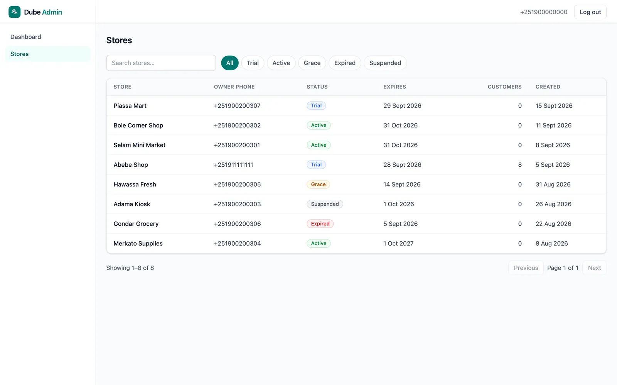
Task: Click the Active badge for Selam Mini Market
Action: pos(319,145)
